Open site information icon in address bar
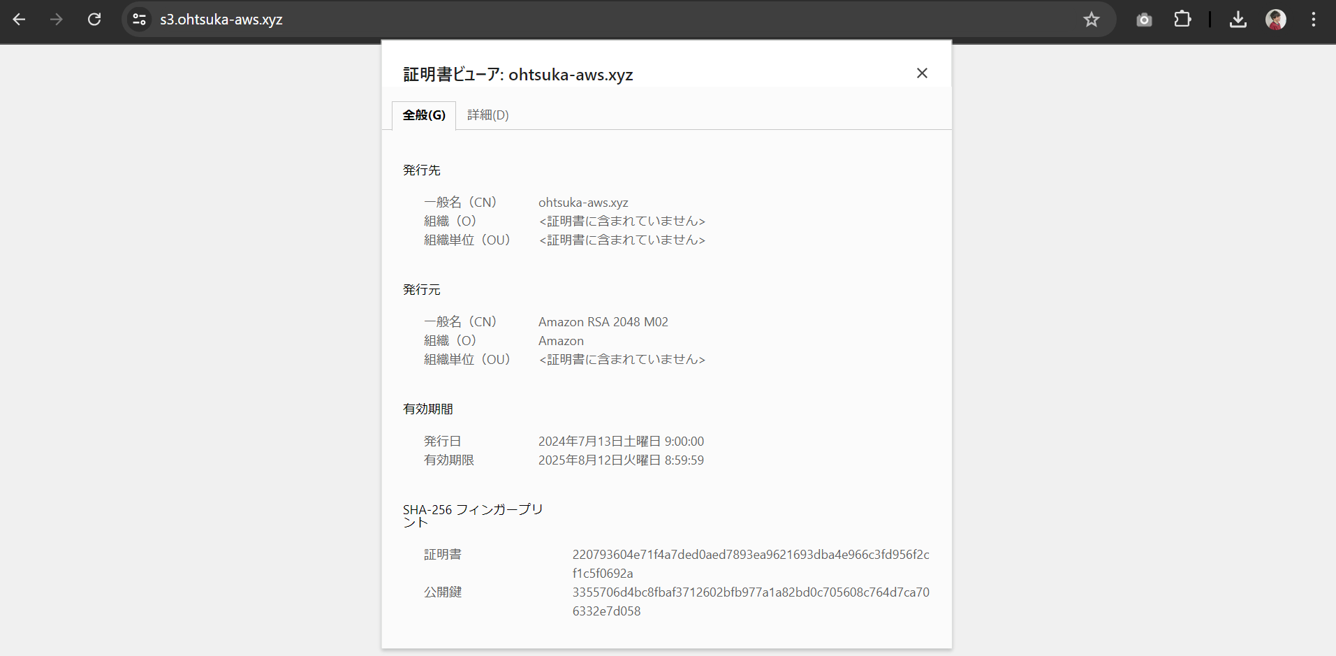 [x=140, y=20]
